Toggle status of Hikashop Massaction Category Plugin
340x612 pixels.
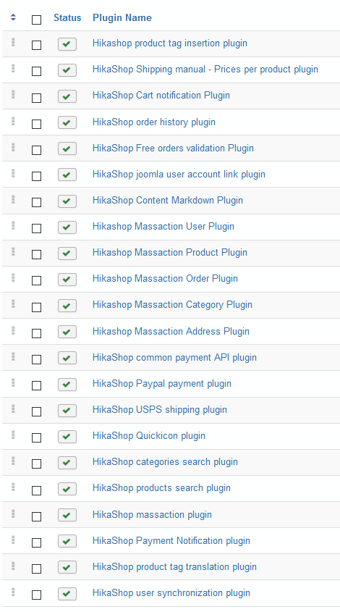click(x=67, y=306)
